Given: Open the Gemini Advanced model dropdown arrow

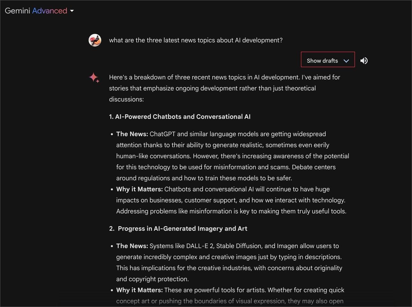Looking at the screenshot, I should [x=72, y=11].
